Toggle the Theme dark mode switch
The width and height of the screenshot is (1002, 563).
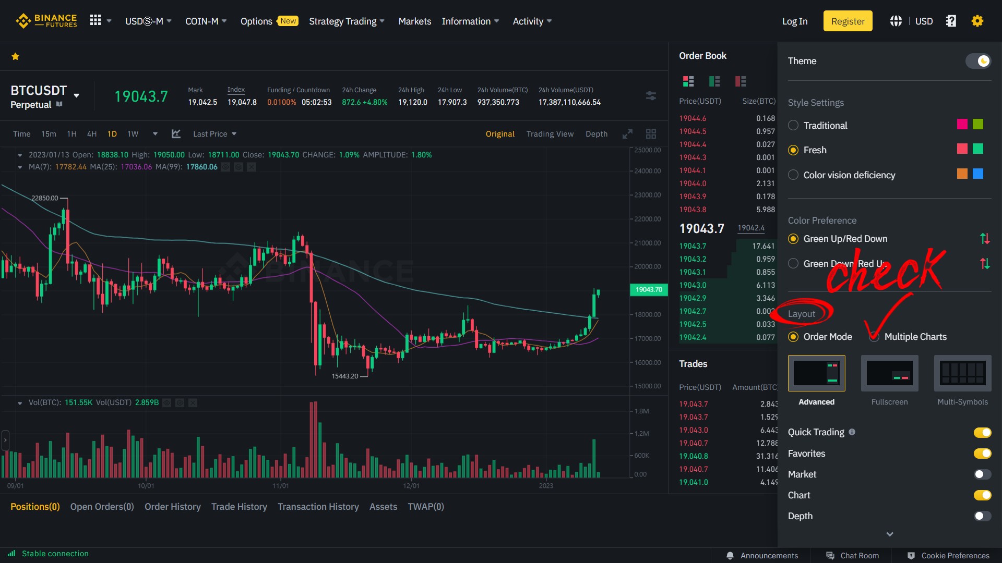click(978, 61)
